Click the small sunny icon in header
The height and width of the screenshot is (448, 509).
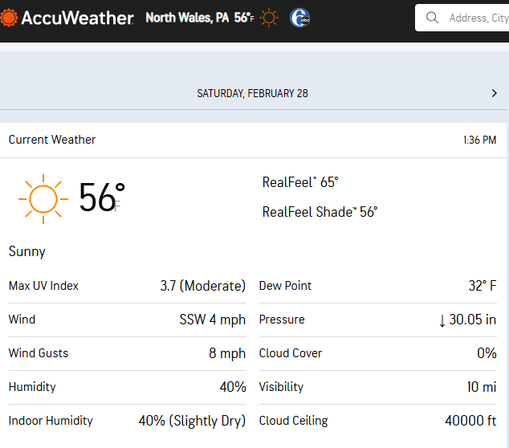(x=269, y=18)
